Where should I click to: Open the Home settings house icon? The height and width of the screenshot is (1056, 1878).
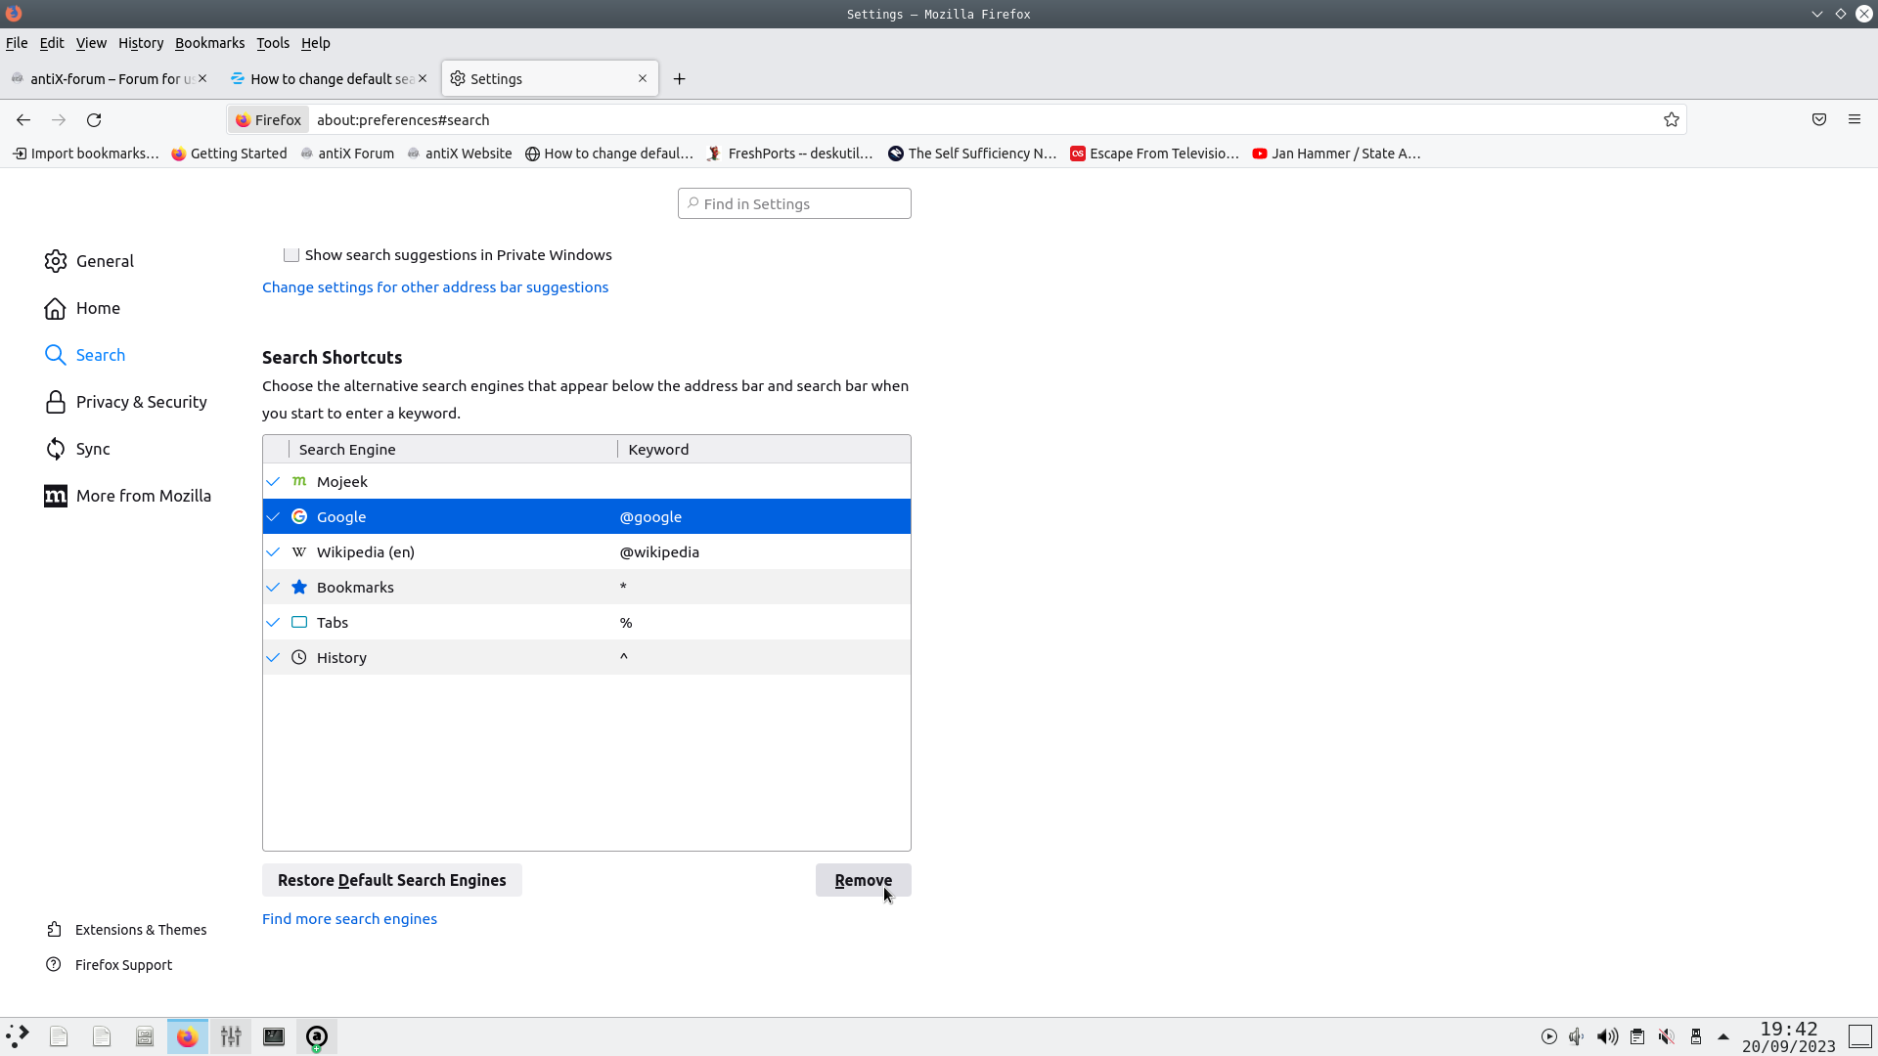click(56, 308)
